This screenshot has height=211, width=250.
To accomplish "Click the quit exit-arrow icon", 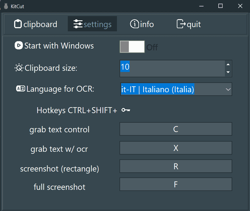I will [181, 24].
